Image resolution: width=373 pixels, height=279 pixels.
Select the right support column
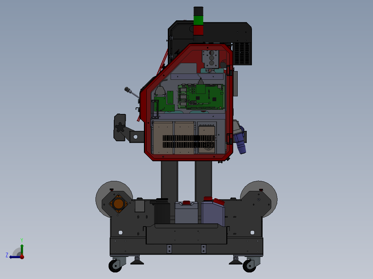click(x=203, y=182)
